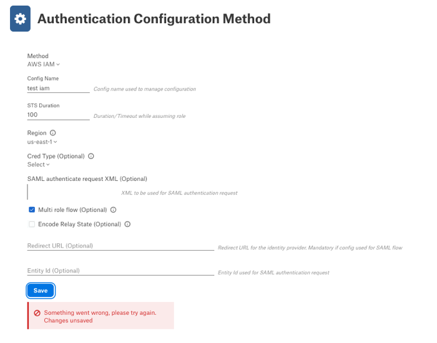The height and width of the screenshot is (343, 437).
Task: Open the Cred Type Select dropdown
Action: pyautogui.click(x=39, y=165)
